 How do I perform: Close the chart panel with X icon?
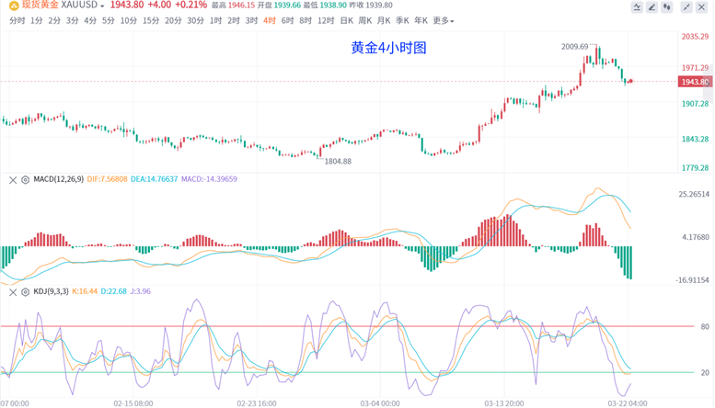702,7
